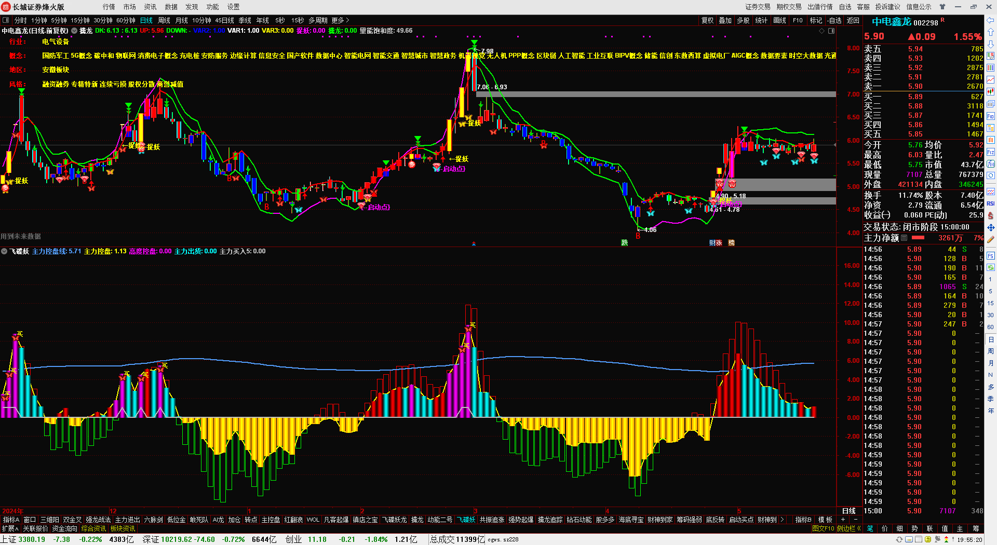Open the 窗口 window selector

click(x=30, y=520)
